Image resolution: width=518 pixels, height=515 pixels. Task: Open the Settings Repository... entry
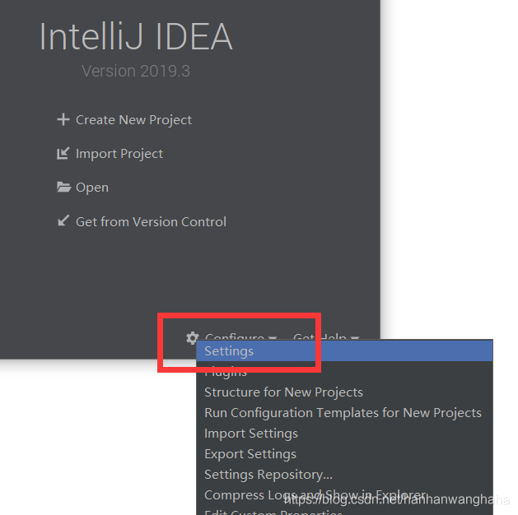(x=268, y=475)
